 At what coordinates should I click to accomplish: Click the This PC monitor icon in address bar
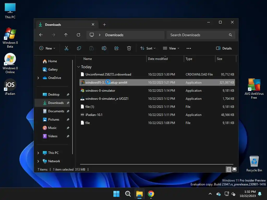(92, 35)
